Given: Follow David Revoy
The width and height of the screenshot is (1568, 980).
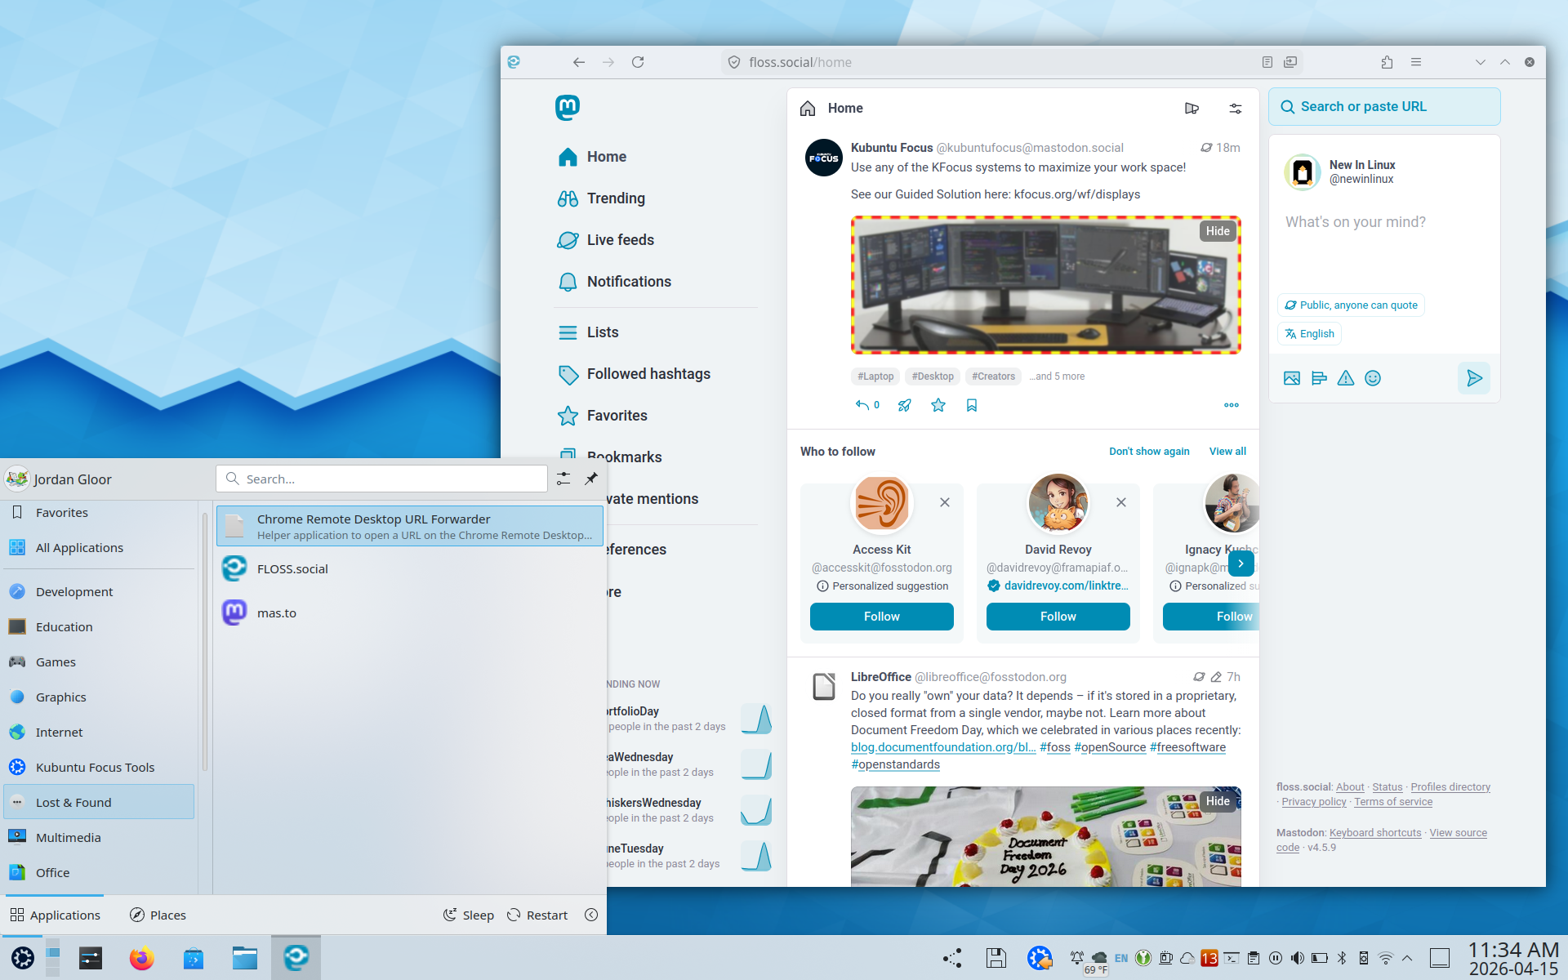Looking at the screenshot, I should pyautogui.click(x=1058, y=617).
